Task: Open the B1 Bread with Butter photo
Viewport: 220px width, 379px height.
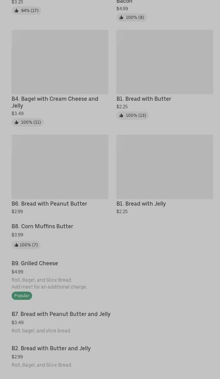Action: pyautogui.click(x=165, y=62)
